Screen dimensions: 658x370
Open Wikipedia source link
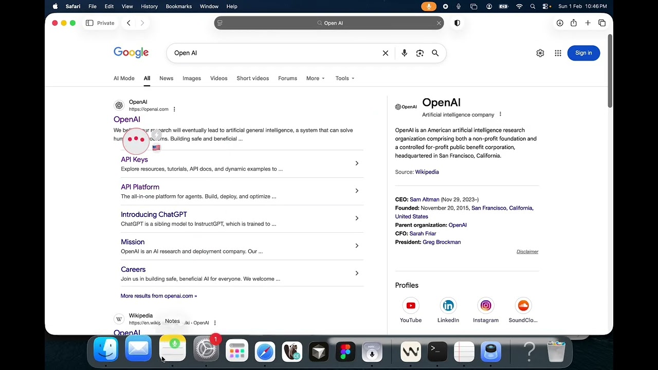coord(427,172)
